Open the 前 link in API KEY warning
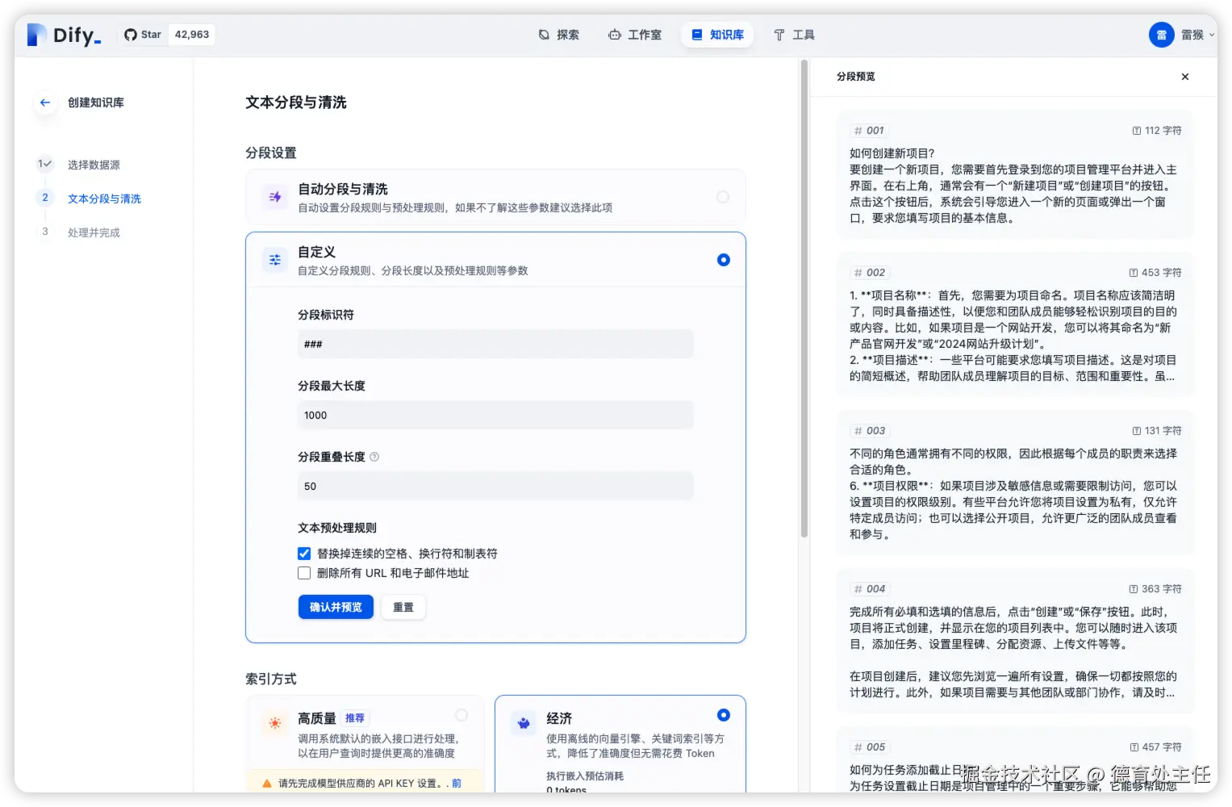Image resolution: width=1232 pixels, height=807 pixels. coord(457,784)
